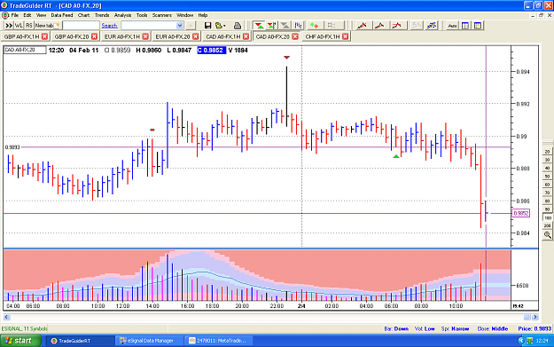Click the third trend line tool icon

[397, 26]
